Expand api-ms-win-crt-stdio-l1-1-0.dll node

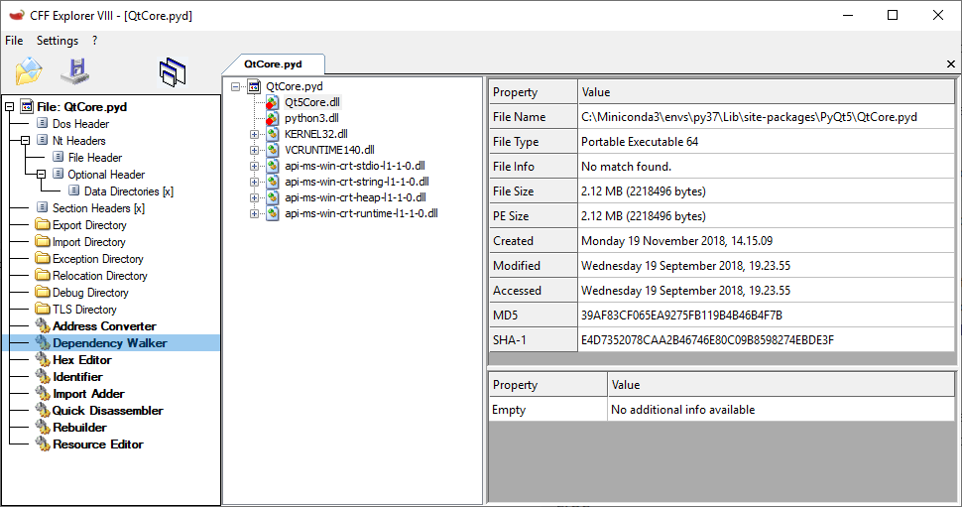coord(254,166)
